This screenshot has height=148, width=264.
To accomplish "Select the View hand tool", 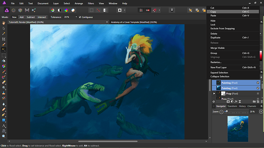I will point(4,23).
